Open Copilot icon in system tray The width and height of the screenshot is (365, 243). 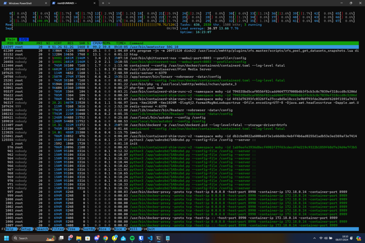pyautogui.click(x=359, y=238)
